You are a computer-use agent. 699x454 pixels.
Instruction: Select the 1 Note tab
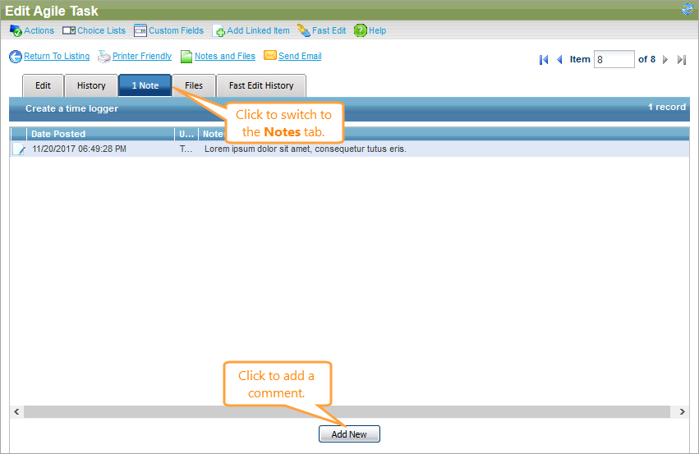point(145,85)
